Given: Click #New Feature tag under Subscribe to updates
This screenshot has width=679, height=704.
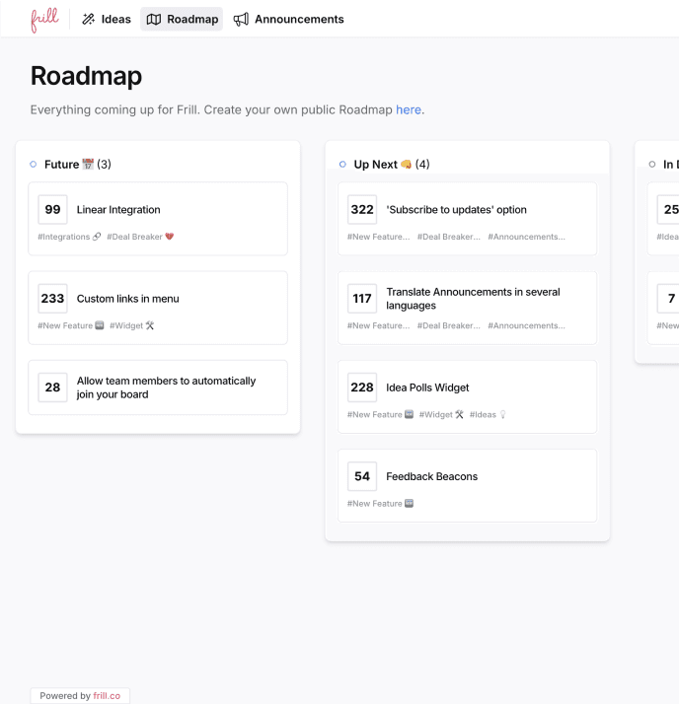Looking at the screenshot, I should point(378,237).
